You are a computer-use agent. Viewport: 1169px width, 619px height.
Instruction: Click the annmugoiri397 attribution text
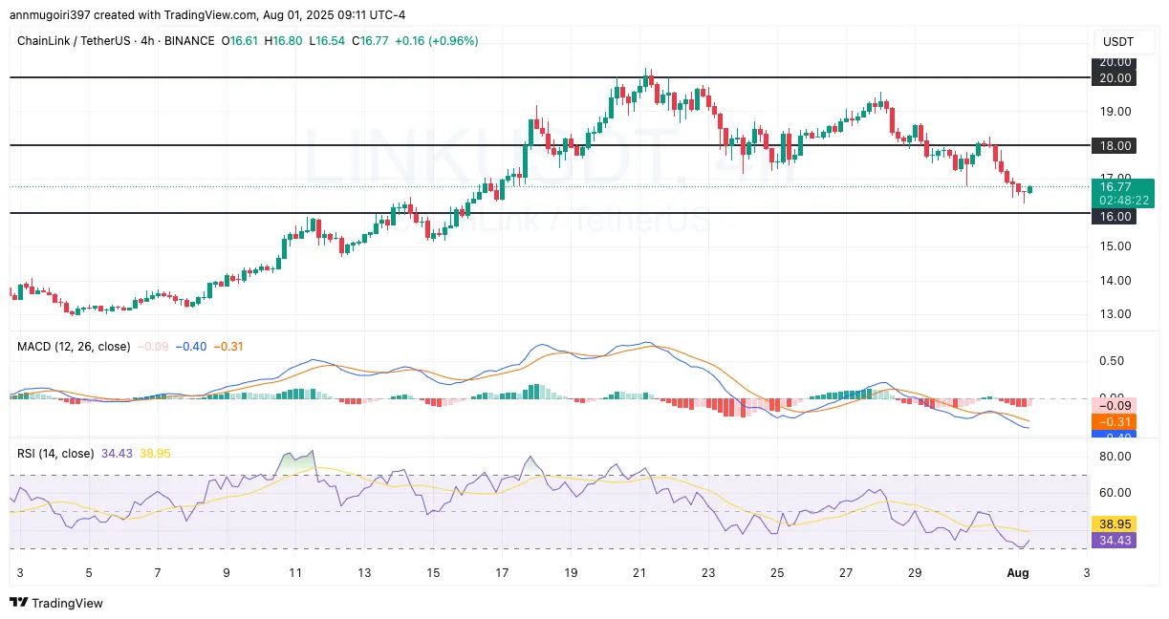click(49, 14)
